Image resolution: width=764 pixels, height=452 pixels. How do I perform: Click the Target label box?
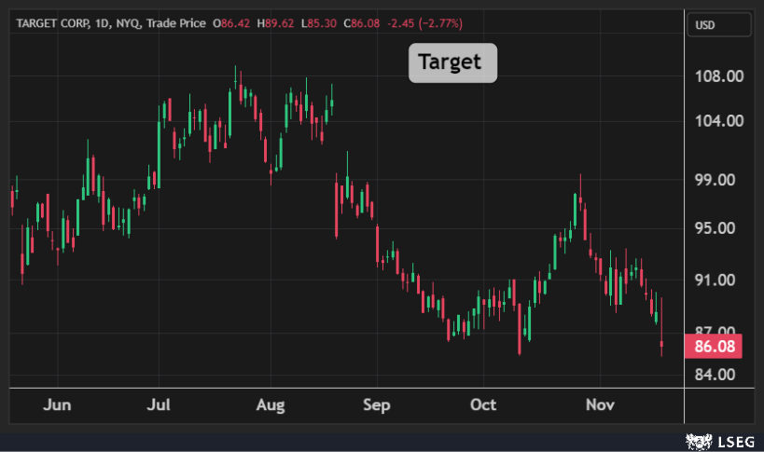coord(452,62)
